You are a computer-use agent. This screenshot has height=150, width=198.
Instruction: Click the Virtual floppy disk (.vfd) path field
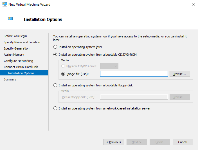pos(134,97)
